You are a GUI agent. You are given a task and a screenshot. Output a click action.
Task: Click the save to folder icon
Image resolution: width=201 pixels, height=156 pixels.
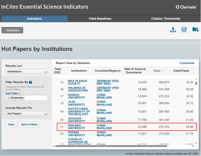coord(195,30)
